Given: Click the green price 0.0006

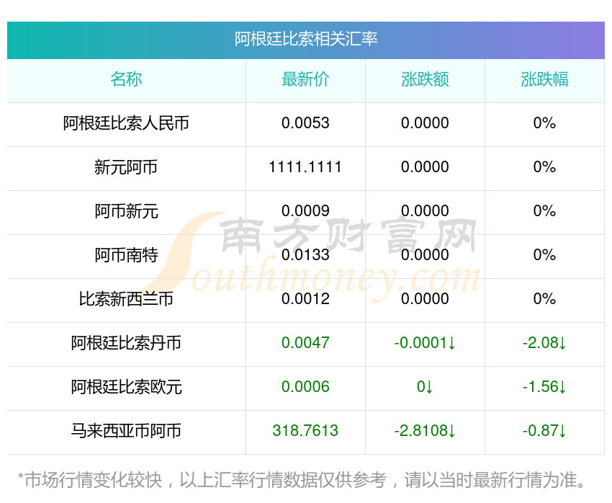Looking at the screenshot, I should click(x=305, y=387).
